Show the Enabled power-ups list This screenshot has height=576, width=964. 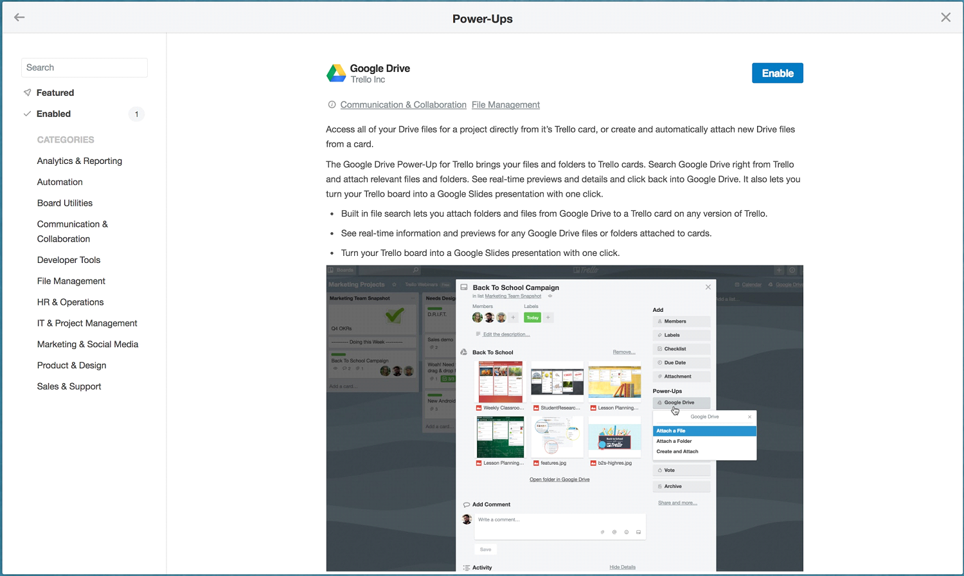pyautogui.click(x=53, y=114)
